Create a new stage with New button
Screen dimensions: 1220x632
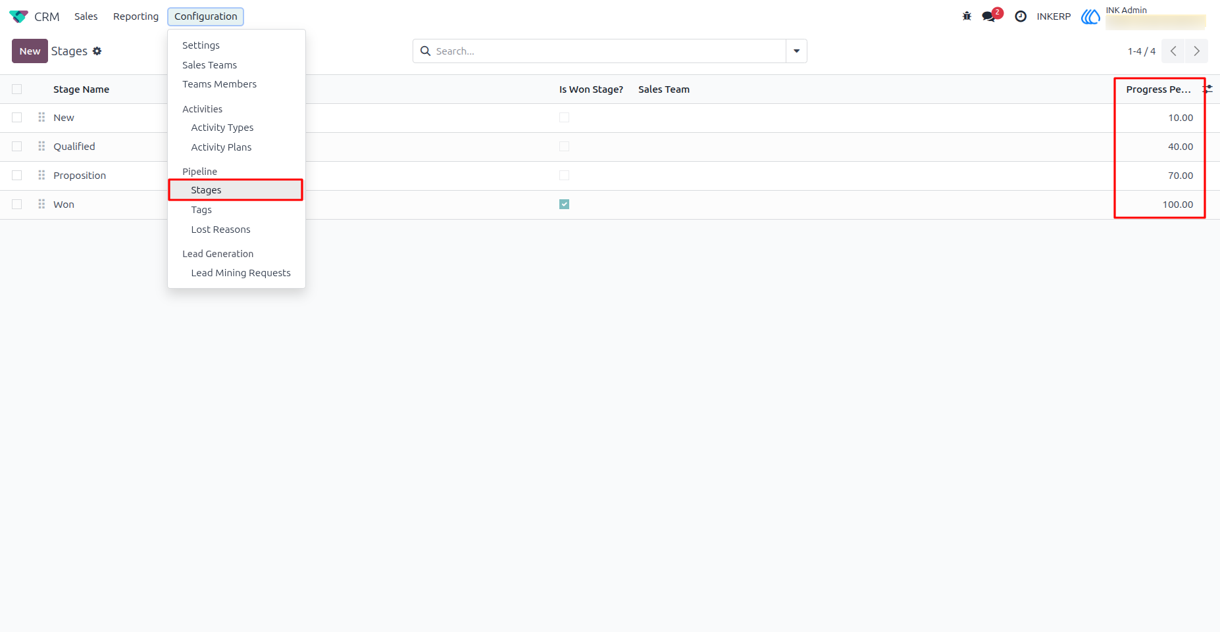[x=30, y=51]
